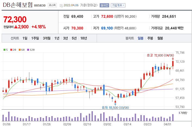The image size is (192, 127).
Task: Select the 1일 line chart period
Action: coord(25,38)
